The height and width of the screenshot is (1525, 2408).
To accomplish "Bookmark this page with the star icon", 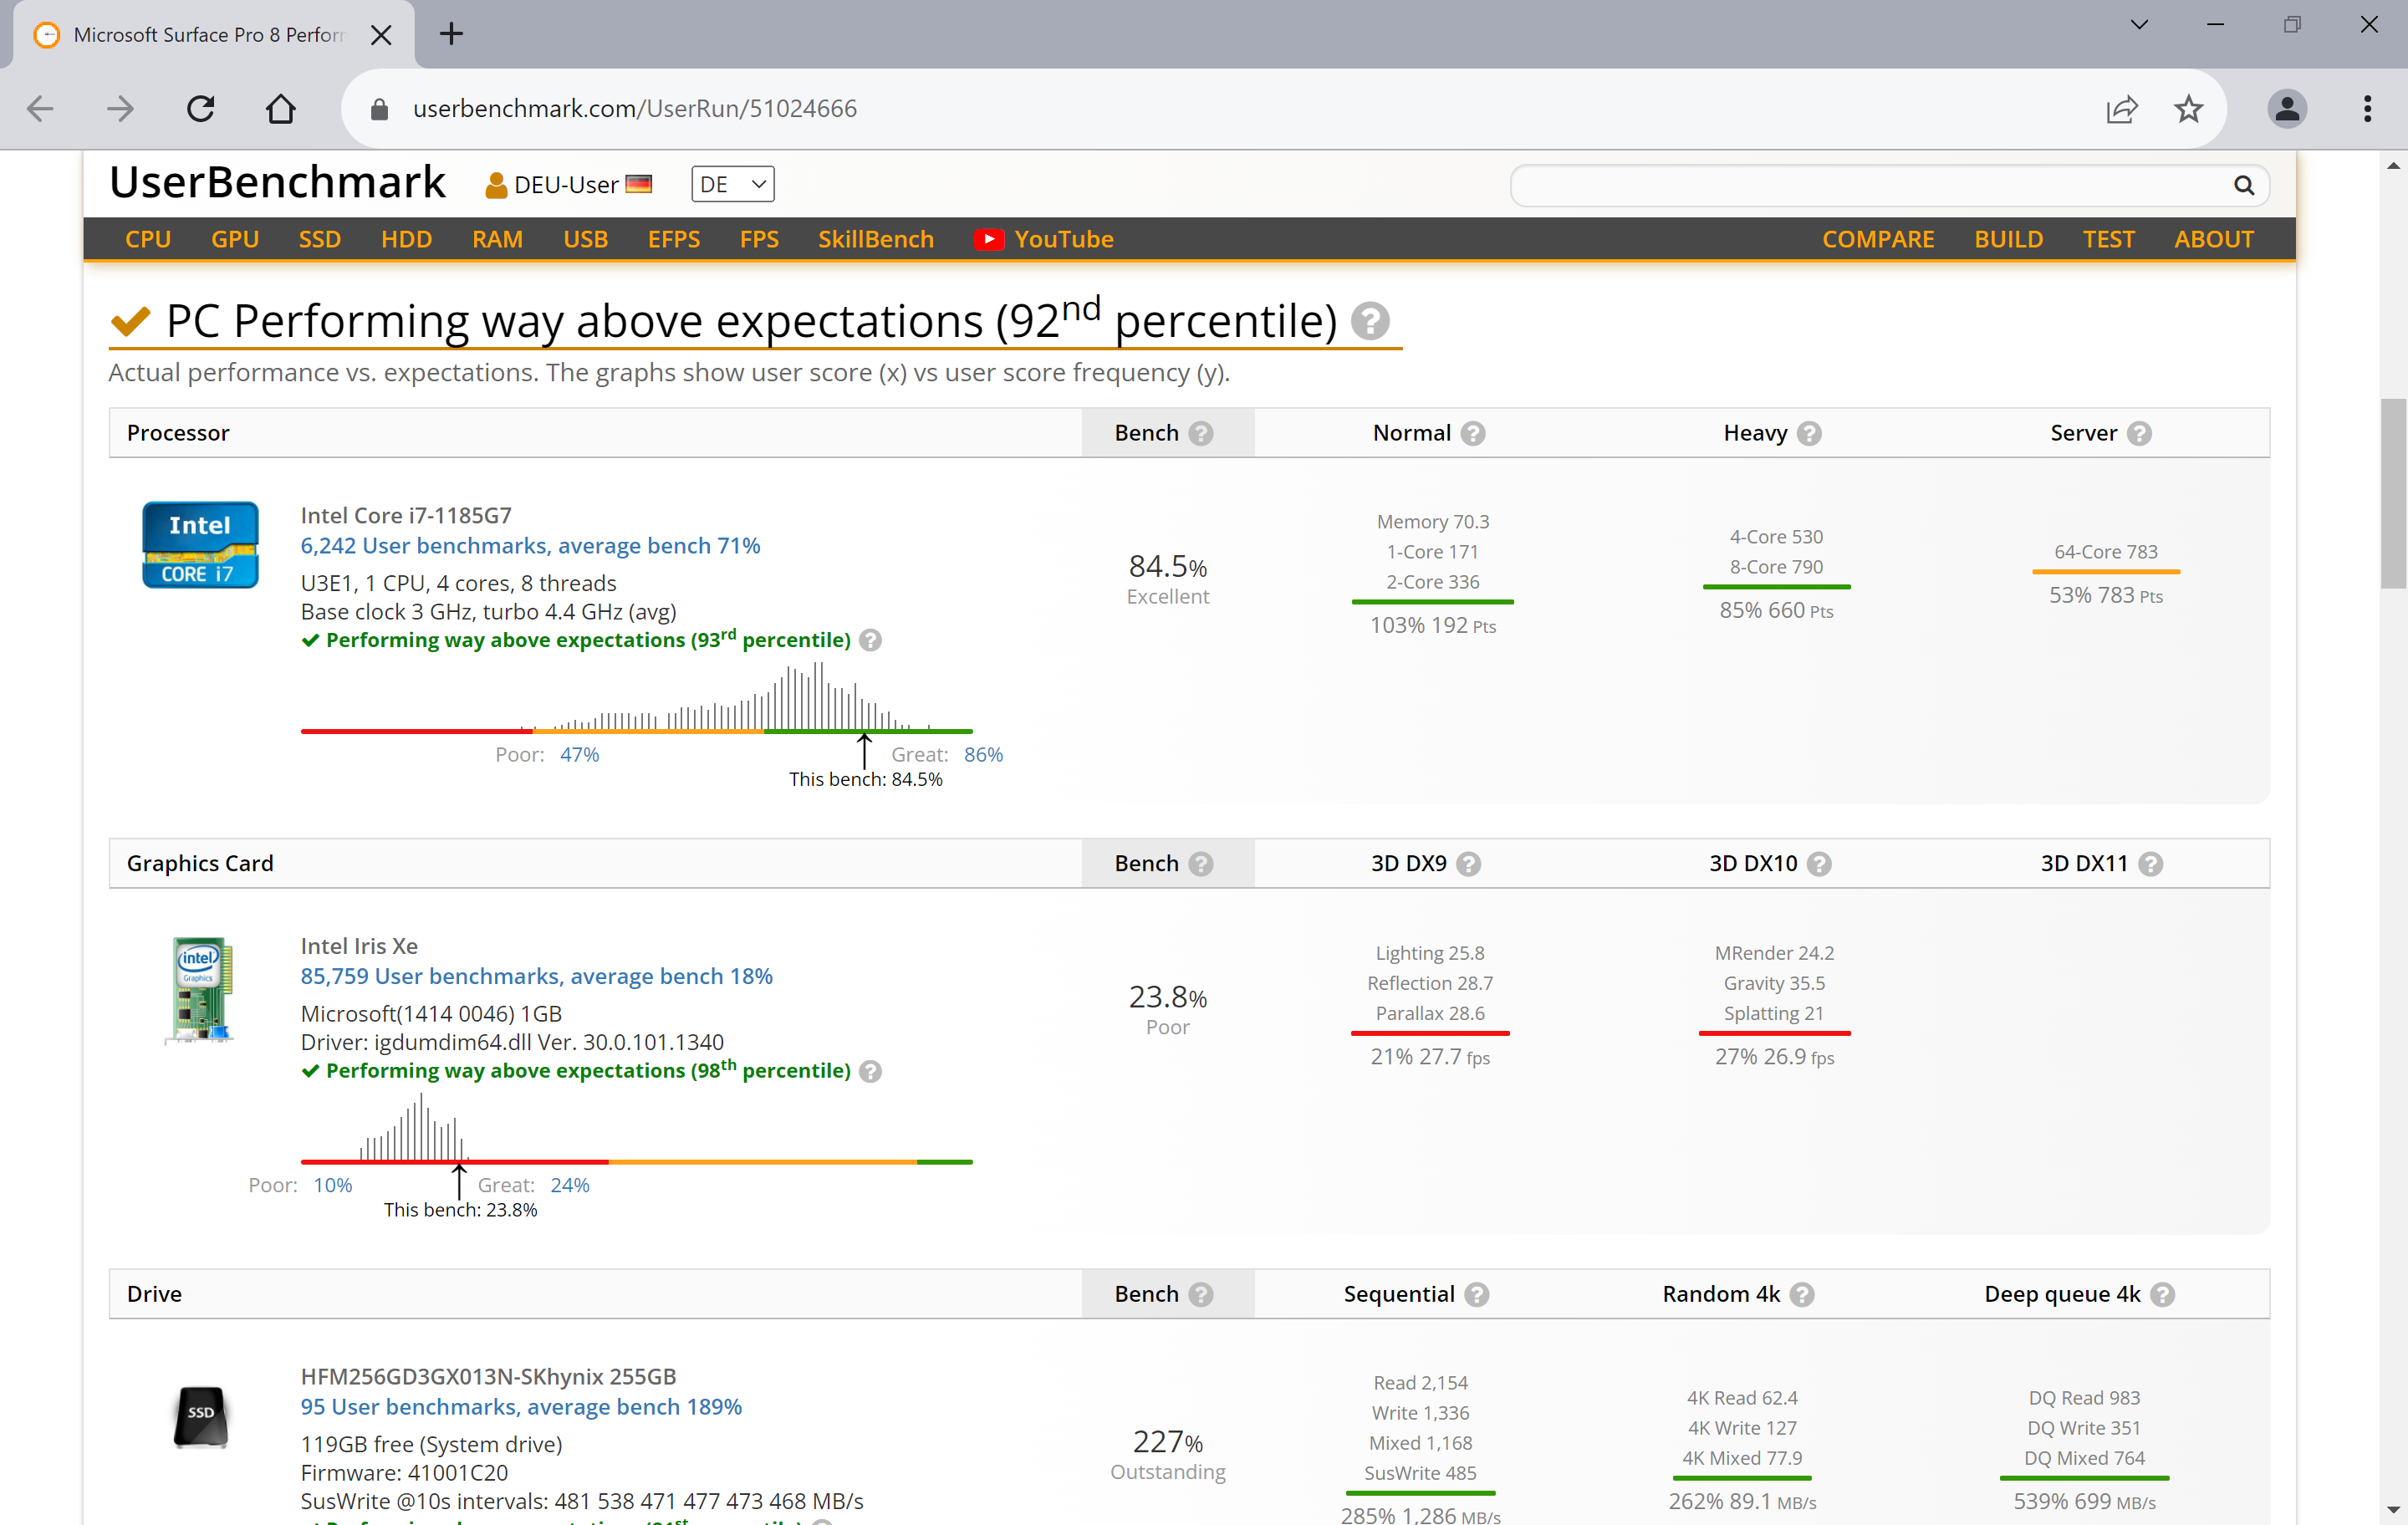I will click(x=2188, y=108).
